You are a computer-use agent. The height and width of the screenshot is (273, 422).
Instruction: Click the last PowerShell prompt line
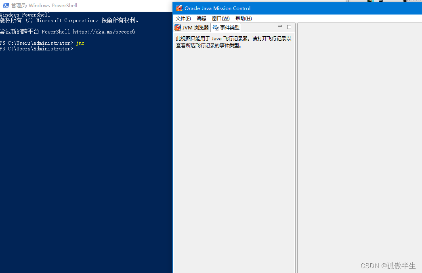37,49
